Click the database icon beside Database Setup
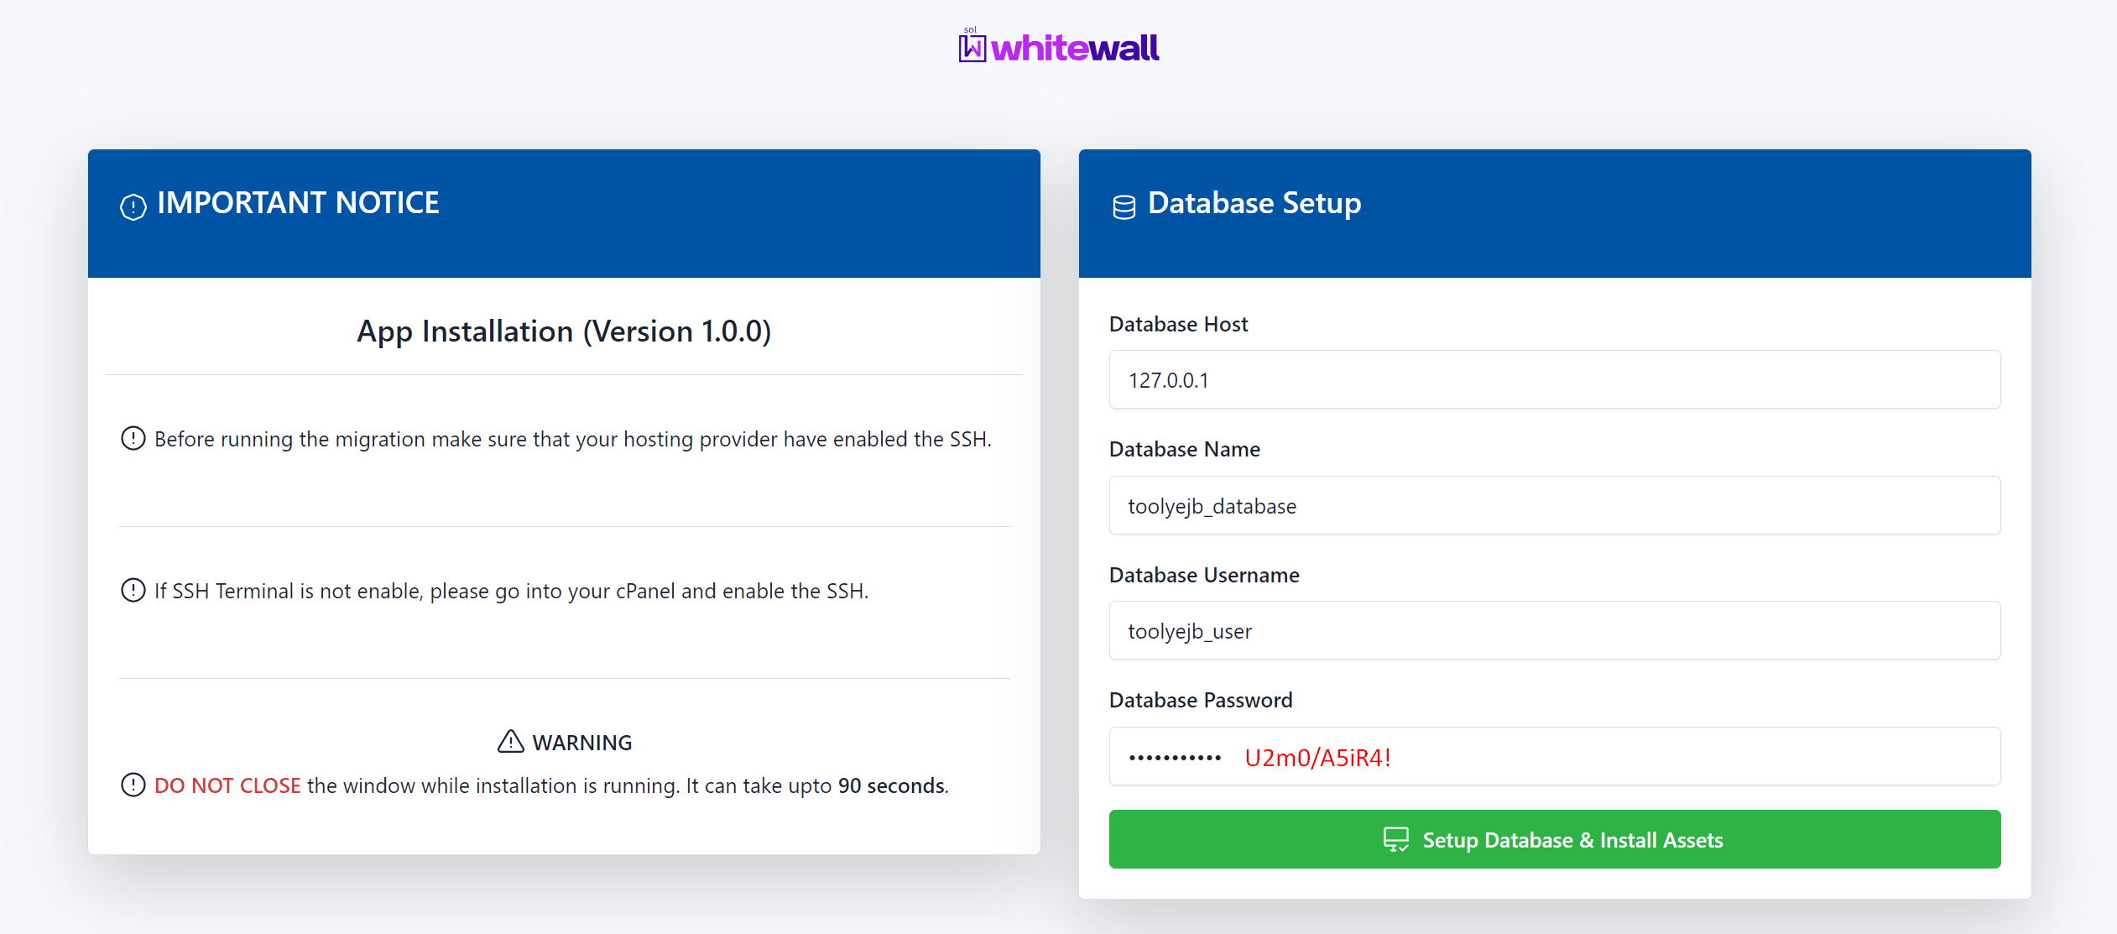Image resolution: width=2117 pixels, height=934 pixels. (1124, 206)
